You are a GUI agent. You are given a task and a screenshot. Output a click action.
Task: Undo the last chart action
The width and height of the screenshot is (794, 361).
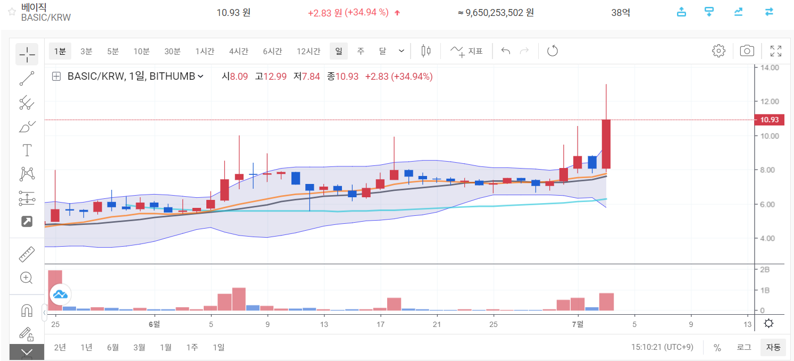click(506, 51)
